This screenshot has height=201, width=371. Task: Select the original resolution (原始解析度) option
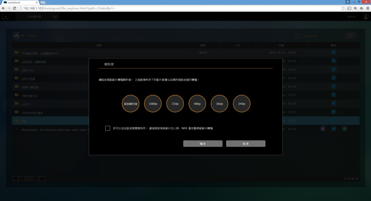click(x=130, y=104)
